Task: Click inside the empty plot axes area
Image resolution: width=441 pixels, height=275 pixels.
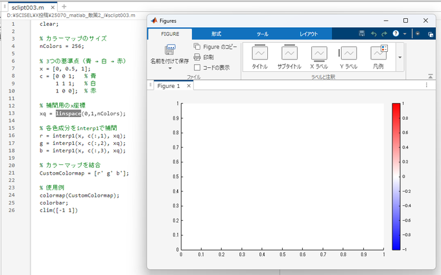Action: (x=282, y=177)
